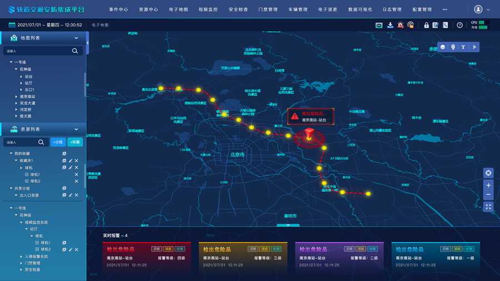Switch to 车辆管理 menu item
Screen dimensions: 500x281
click(298, 9)
